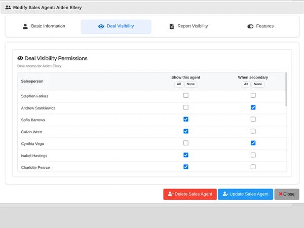The image size is (304, 228).
Task: Click the eye icon on Deal Visibility tab
Action: tap(101, 26)
